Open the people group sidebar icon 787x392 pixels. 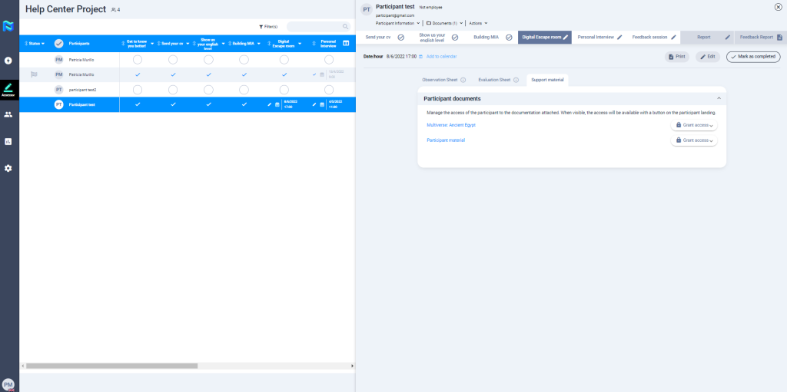click(x=8, y=114)
